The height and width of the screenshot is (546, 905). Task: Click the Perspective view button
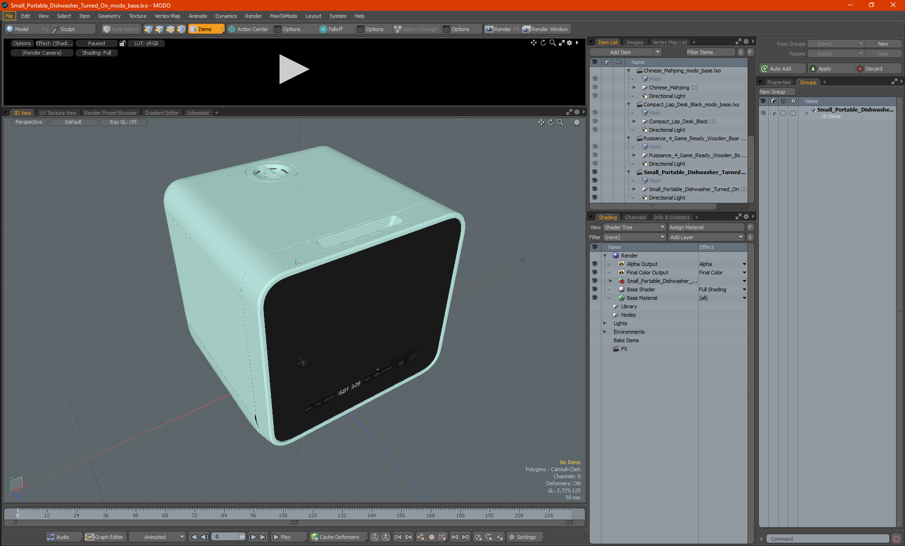click(x=29, y=122)
